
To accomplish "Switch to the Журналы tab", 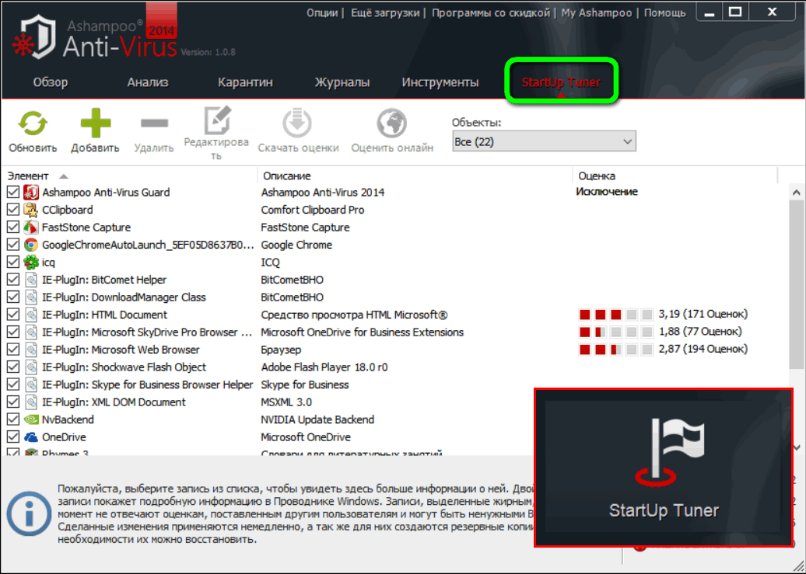I will pyautogui.click(x=342, y=82).
